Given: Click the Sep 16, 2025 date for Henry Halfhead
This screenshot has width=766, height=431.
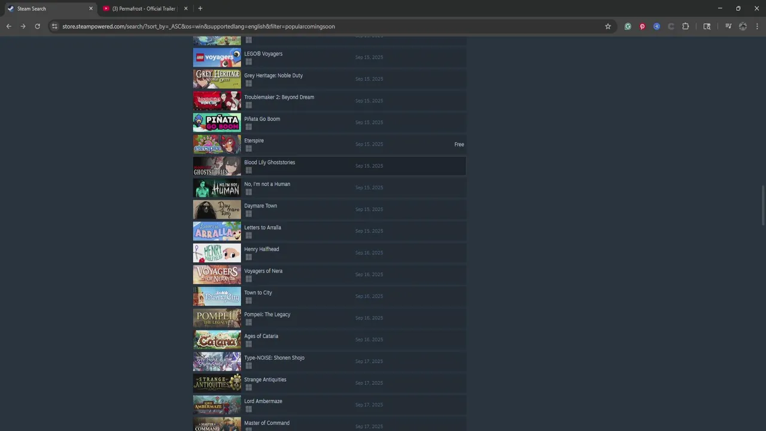Looking at the screenshot, I should (369, 253).
